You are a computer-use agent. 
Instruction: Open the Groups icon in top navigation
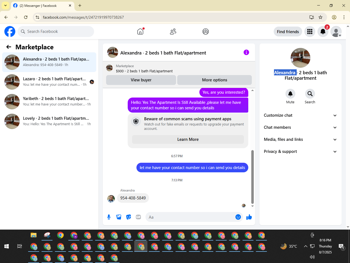pos(206,32)
